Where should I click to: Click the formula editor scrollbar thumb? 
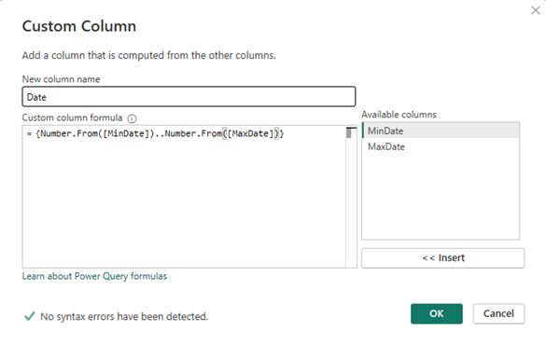[349, 133]
